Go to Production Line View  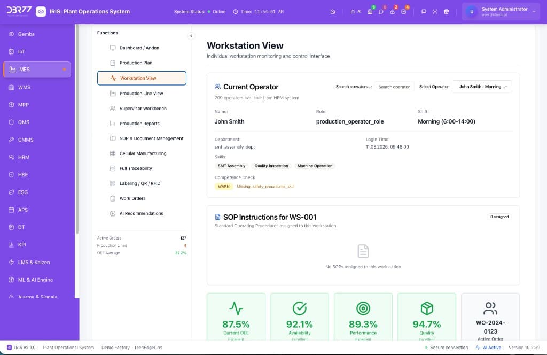[141, 94]
